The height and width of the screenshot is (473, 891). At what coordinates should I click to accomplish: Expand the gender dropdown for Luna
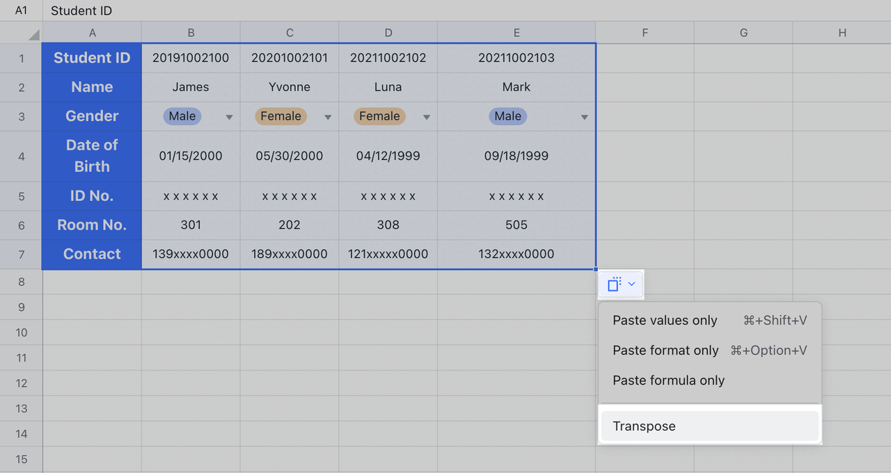(427, 117)
